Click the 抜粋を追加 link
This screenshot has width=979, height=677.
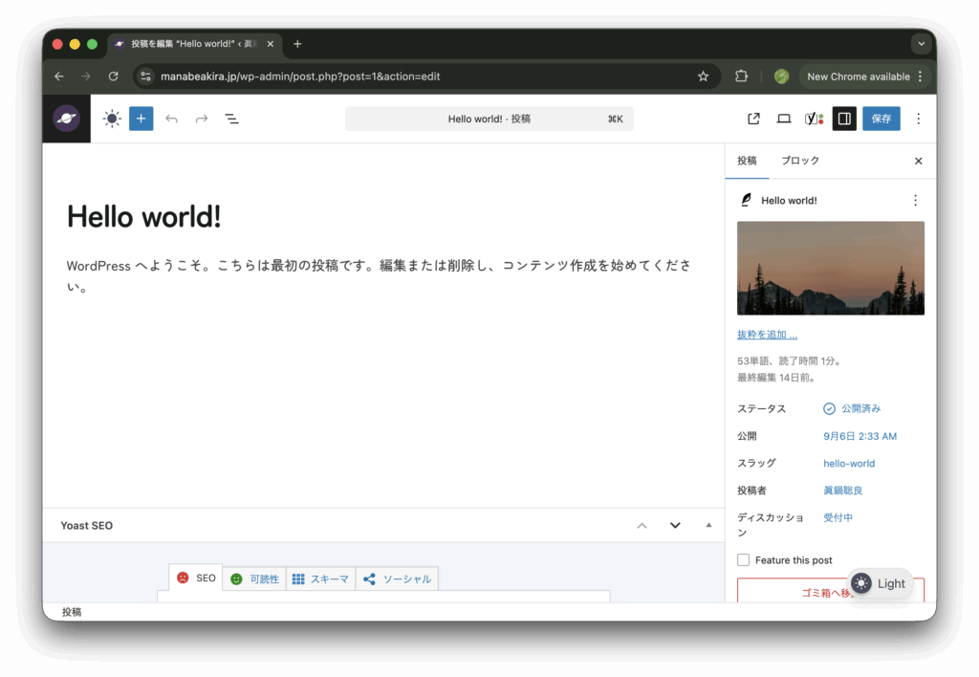click(767, 335)
